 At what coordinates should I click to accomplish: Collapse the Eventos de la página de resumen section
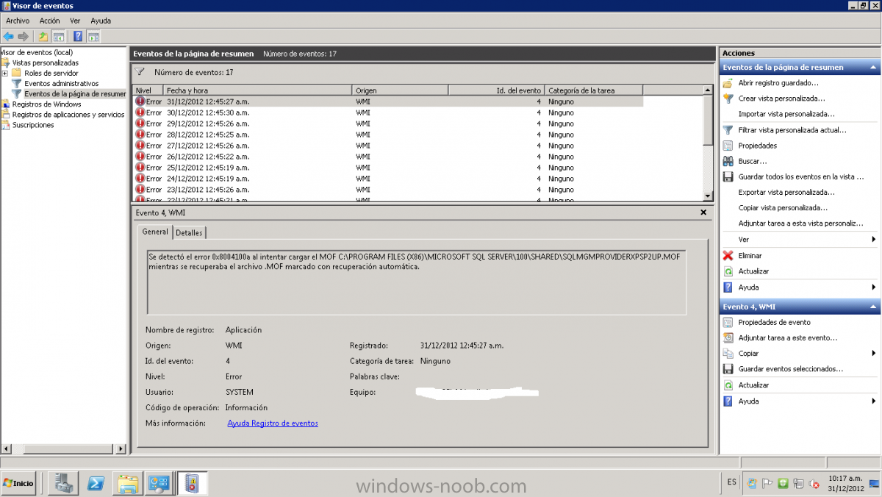point(873,68)
